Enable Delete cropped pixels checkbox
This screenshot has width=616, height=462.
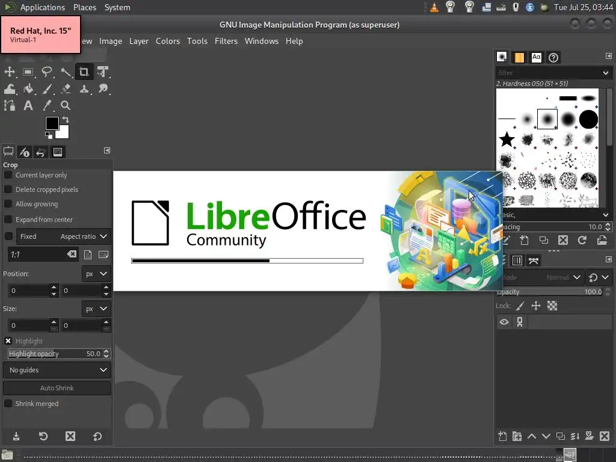(x=8, y=189)
